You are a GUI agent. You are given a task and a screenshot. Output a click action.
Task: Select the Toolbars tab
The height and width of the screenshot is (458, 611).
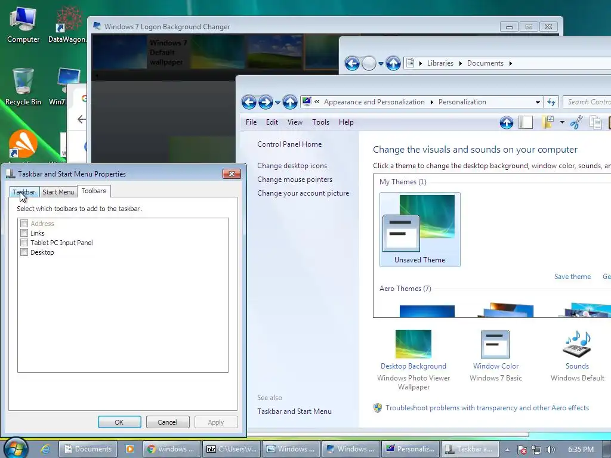tap(94, 191)
